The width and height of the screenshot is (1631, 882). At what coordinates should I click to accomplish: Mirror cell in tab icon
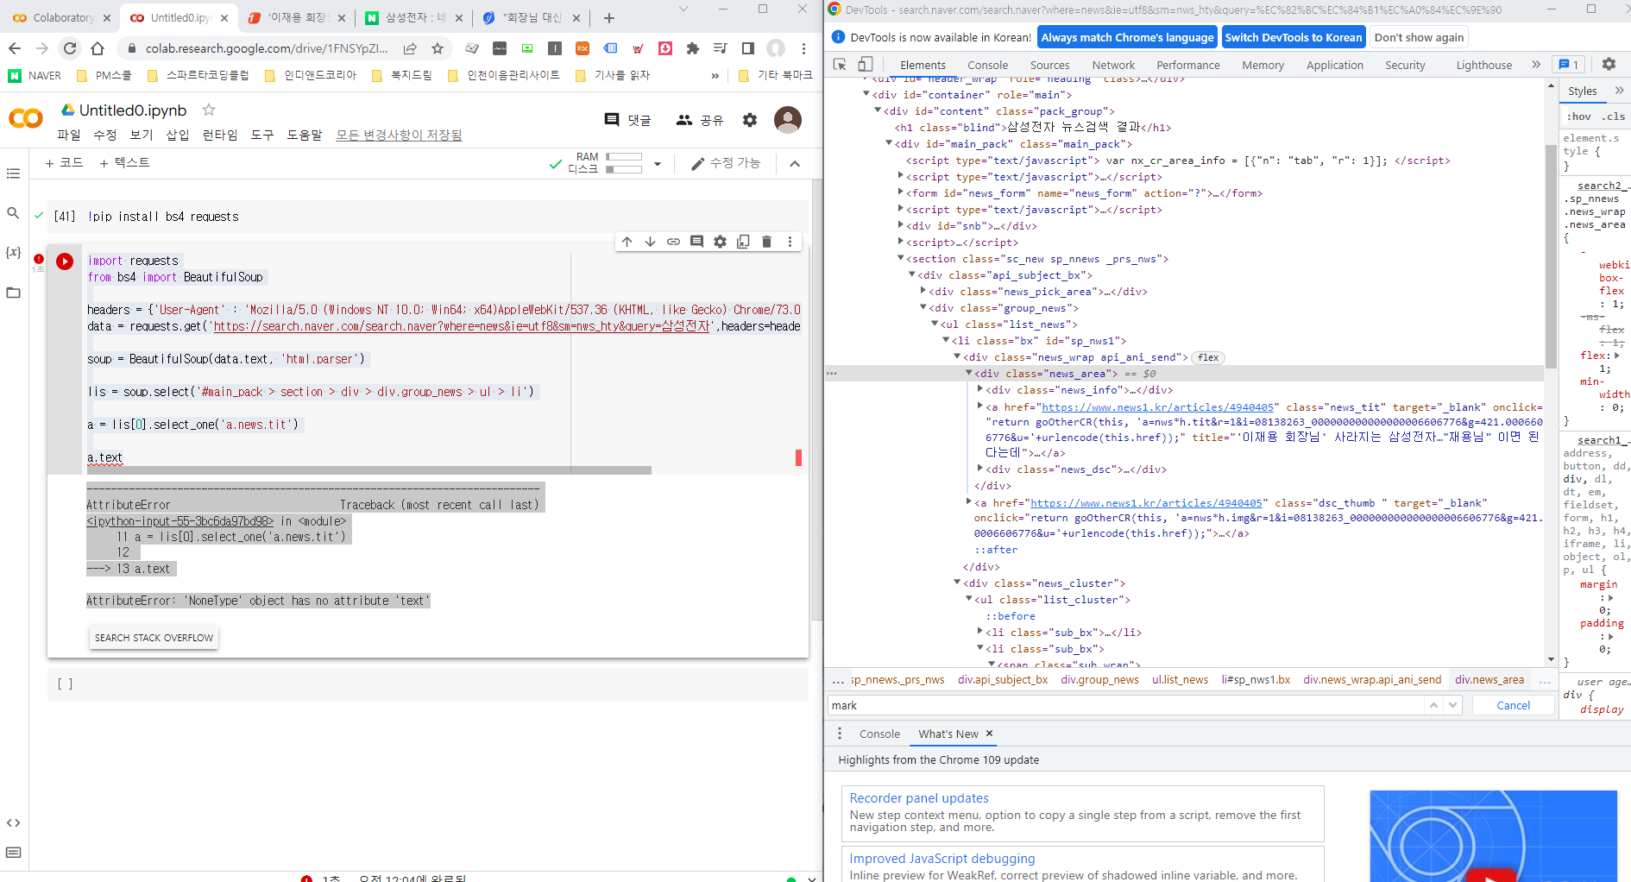744,242
